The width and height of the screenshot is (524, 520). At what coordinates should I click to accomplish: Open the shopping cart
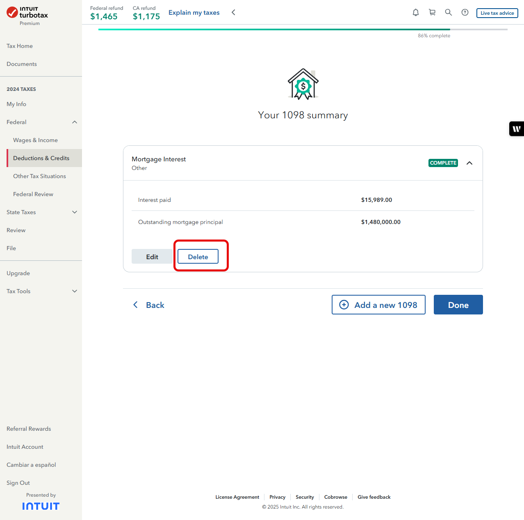coord(432,13)
